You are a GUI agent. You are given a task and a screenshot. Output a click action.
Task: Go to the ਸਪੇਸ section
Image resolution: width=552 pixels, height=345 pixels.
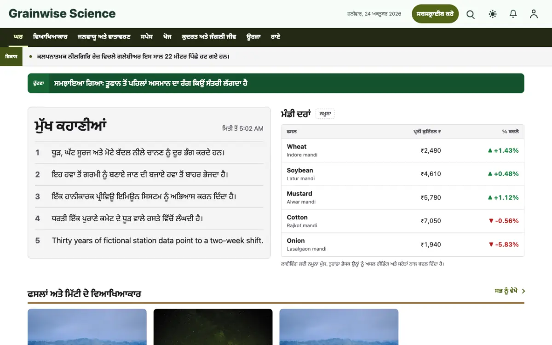[x=147, y=37]
